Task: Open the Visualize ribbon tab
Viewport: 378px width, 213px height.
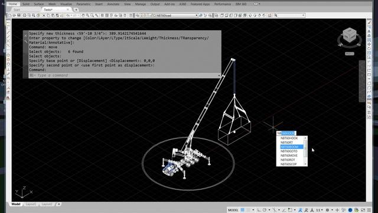Action: 66,4
